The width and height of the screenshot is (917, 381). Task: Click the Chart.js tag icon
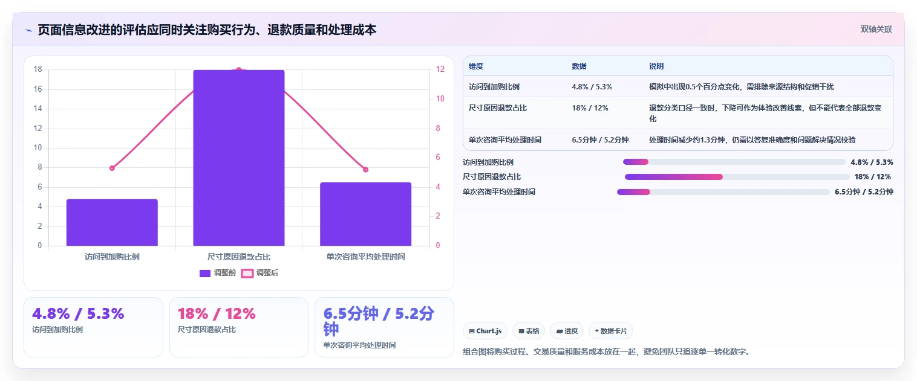coord(472,331)
